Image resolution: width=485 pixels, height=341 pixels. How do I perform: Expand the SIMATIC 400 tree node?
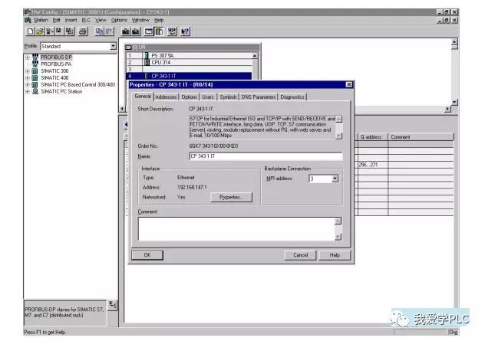(27, 78)
